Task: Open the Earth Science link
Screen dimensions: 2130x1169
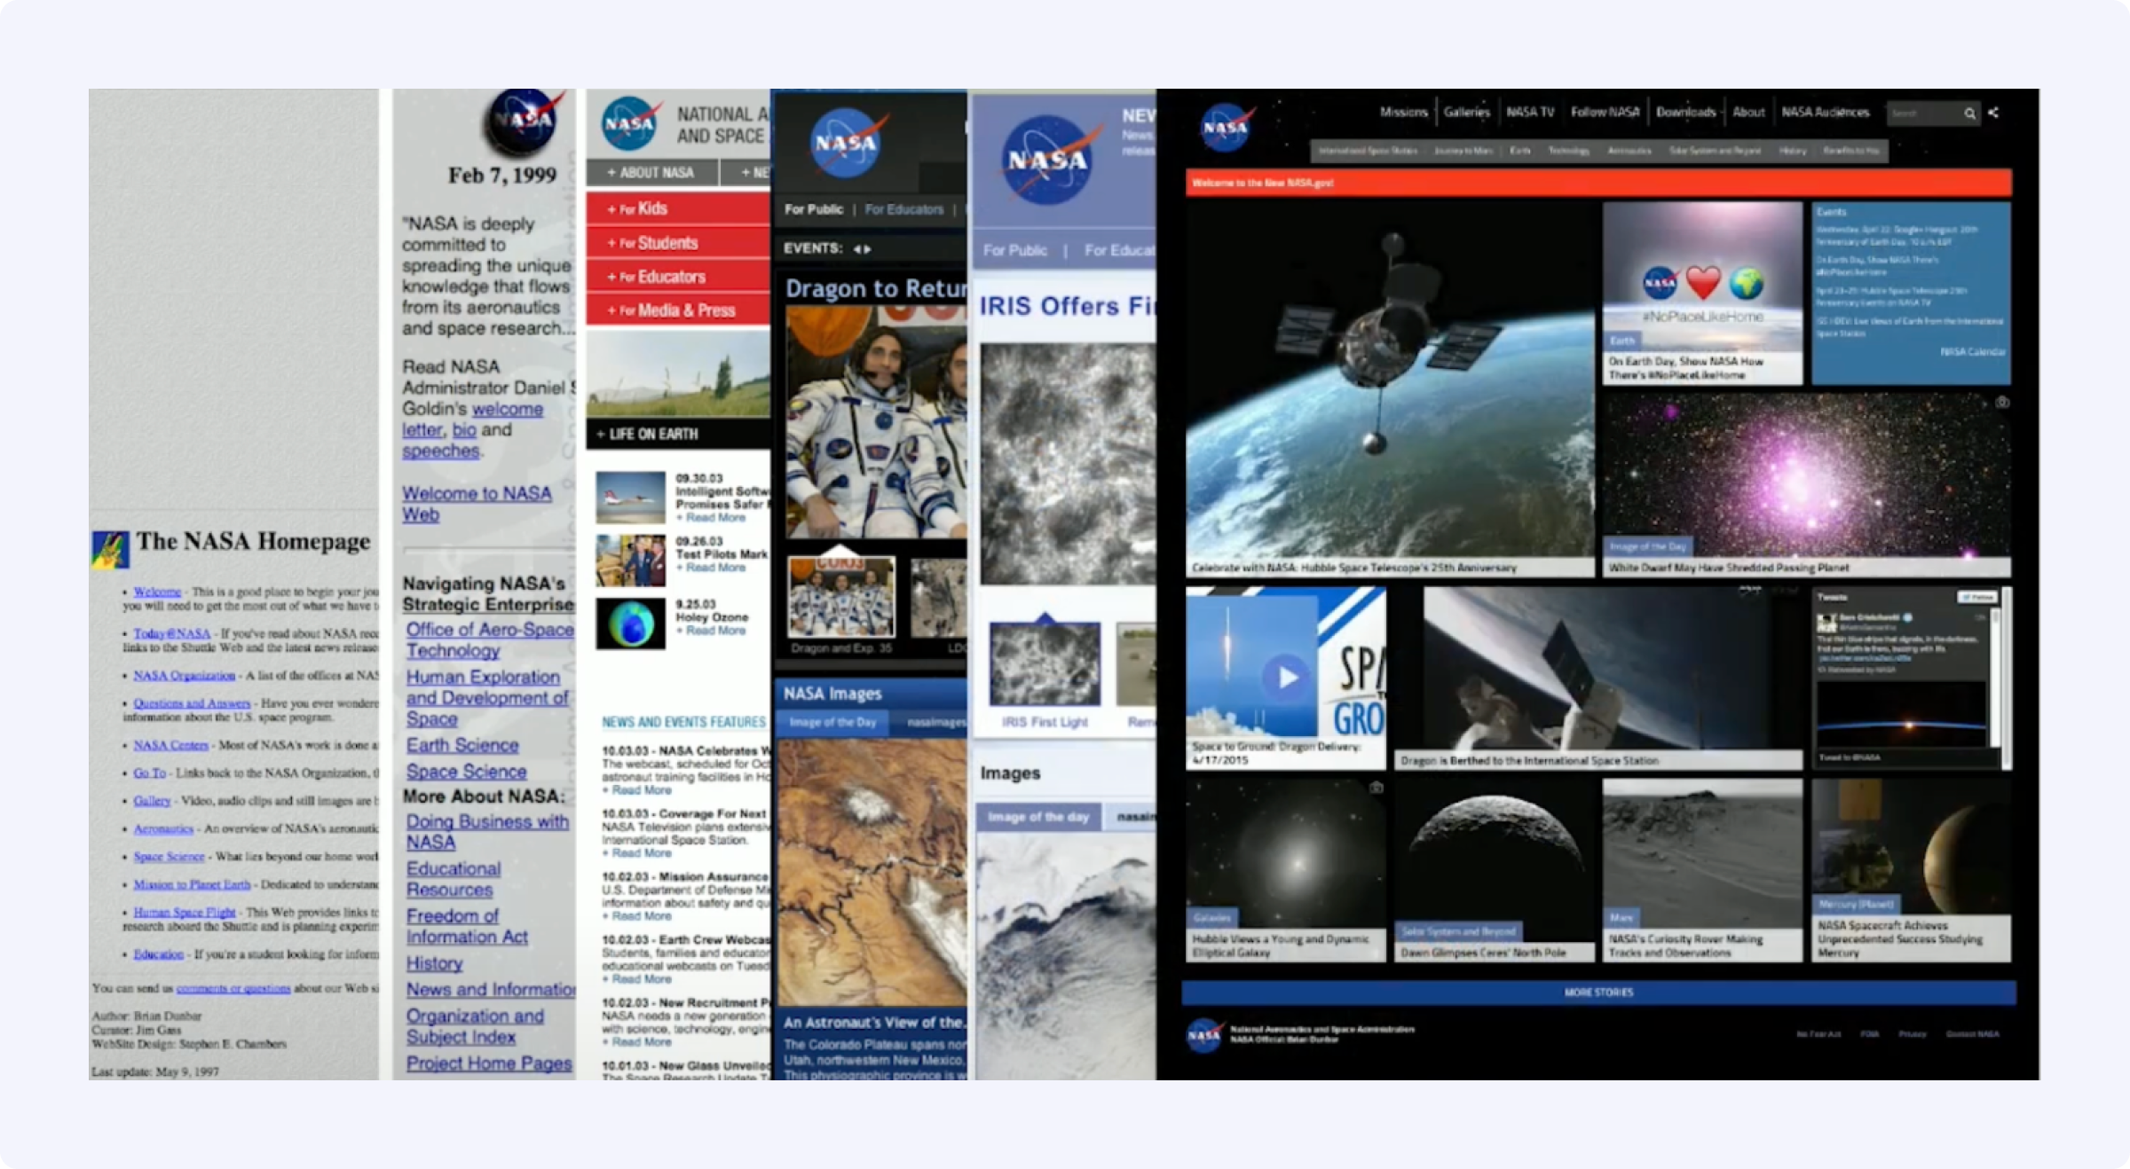Action: (462, 745)
